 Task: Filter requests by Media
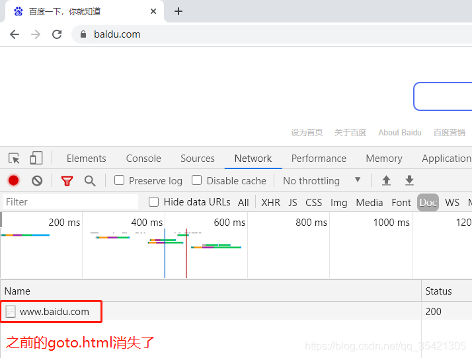click(x=370, y=203)
